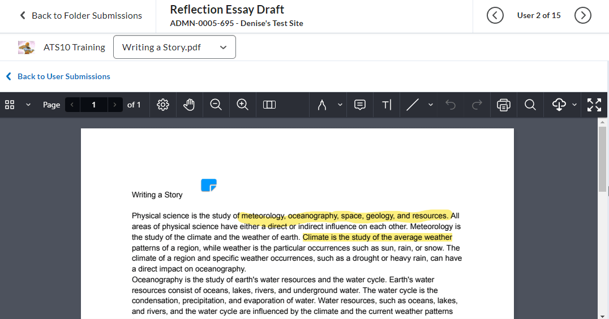
Task: Go to previous user submission
Action: tap(495, 15)
